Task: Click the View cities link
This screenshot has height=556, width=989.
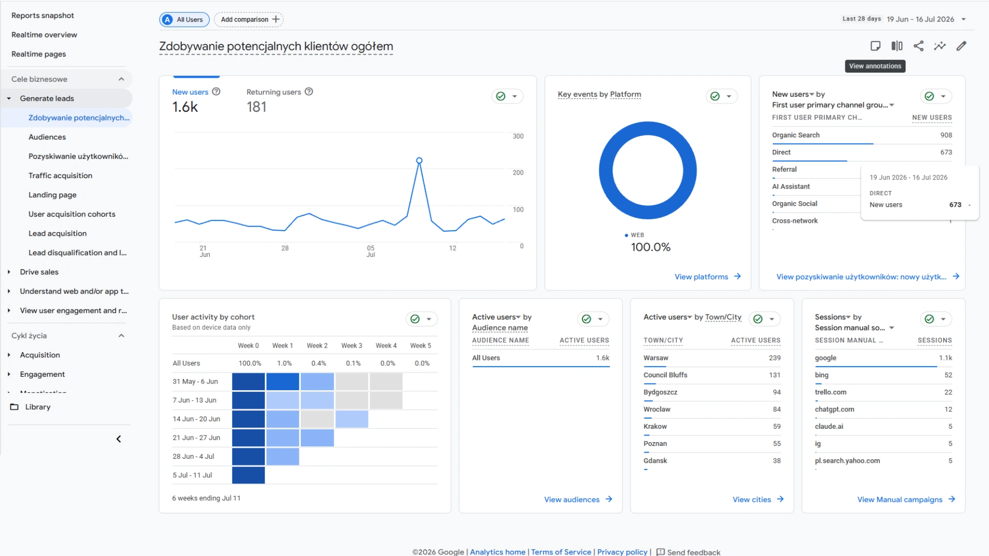Action: tap(752, 499)
